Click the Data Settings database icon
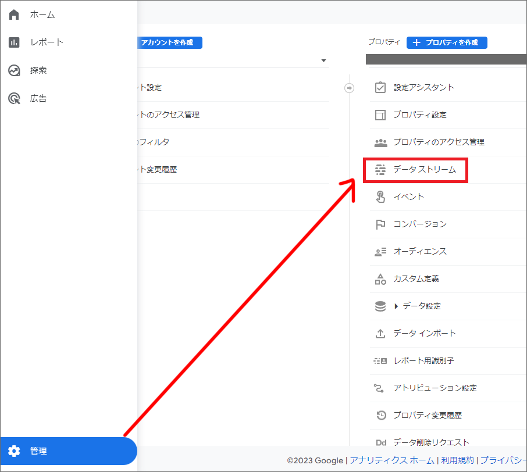This screenshot has height=472, width=527. [x=380, y=306]
